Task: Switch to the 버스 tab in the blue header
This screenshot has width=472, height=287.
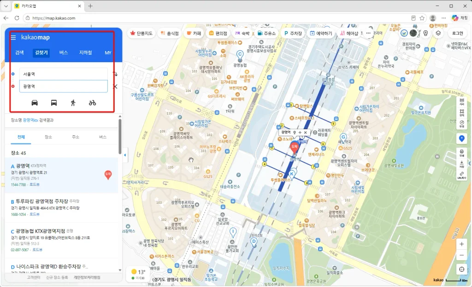Action: [x=64, y=52]
